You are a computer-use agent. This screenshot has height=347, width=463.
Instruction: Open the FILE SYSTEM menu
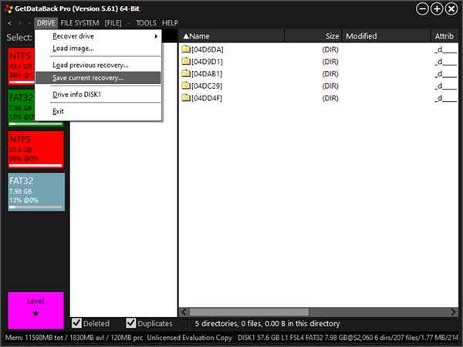coord(80,23)
